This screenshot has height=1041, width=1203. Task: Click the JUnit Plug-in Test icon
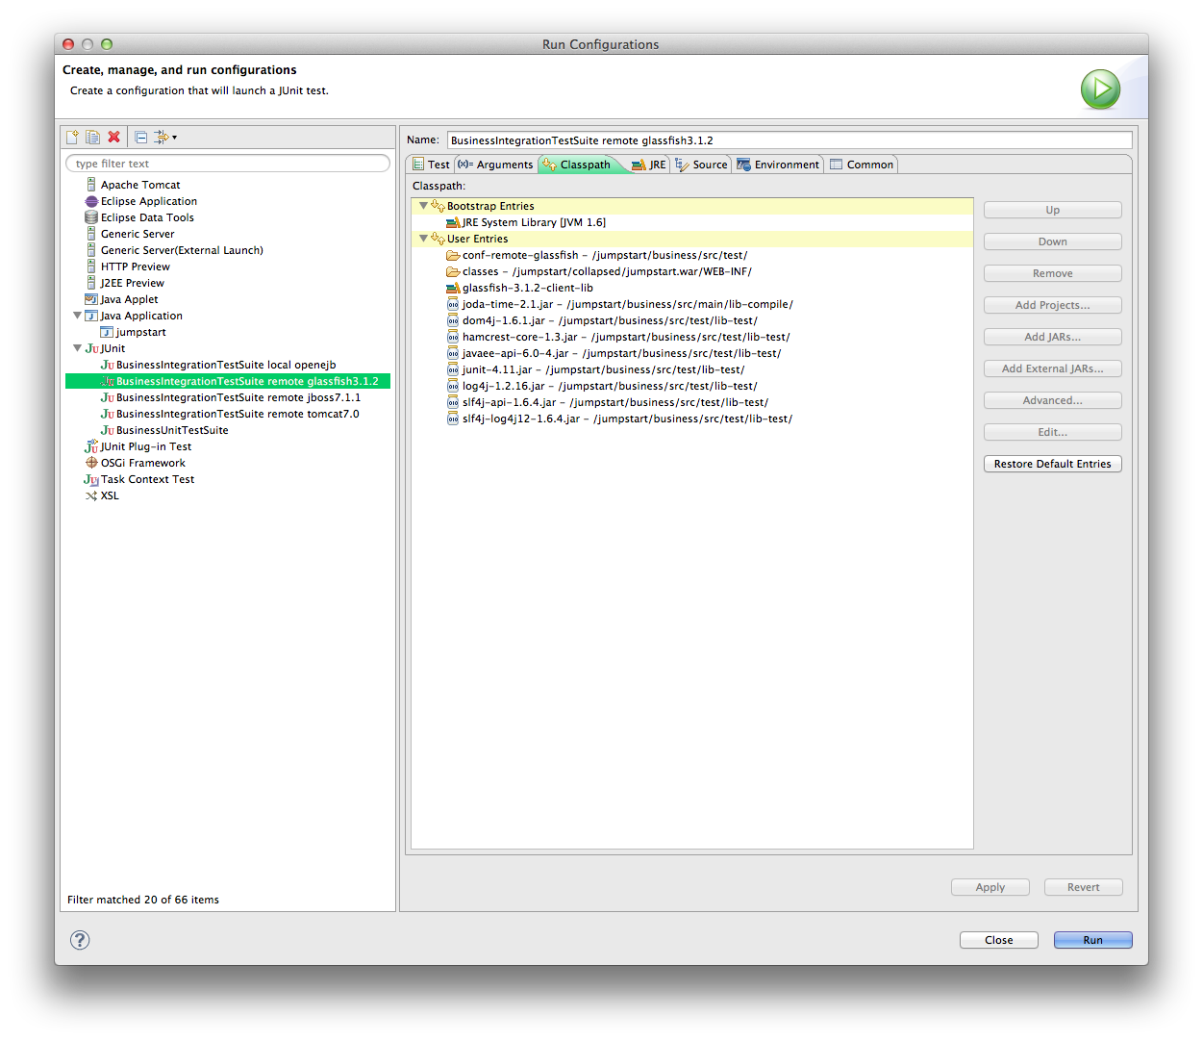tap(91, 446)
